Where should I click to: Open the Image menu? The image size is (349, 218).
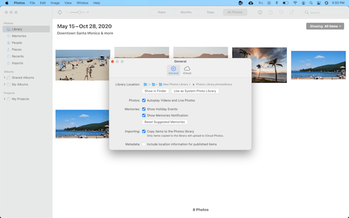tap(55, 3)
